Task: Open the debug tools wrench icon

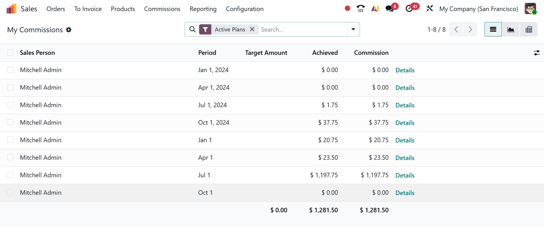Action: (x=429, y=8)
